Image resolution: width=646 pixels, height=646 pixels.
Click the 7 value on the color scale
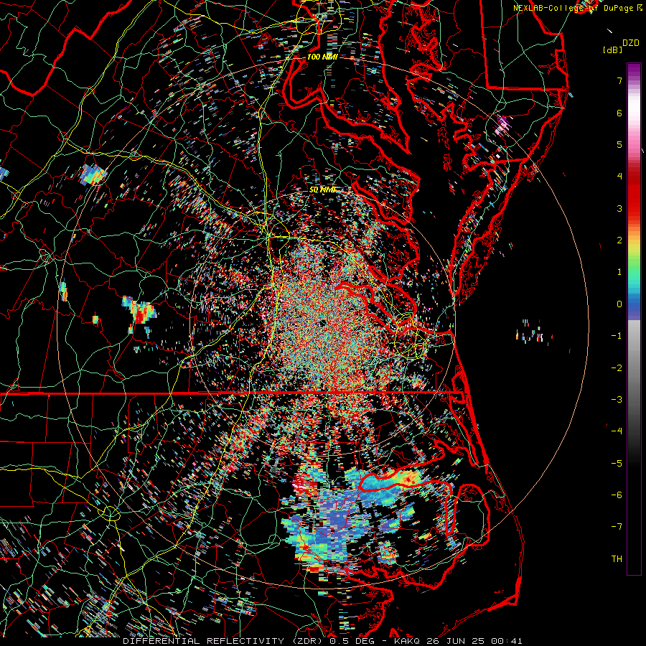click(x=619, y=80)
